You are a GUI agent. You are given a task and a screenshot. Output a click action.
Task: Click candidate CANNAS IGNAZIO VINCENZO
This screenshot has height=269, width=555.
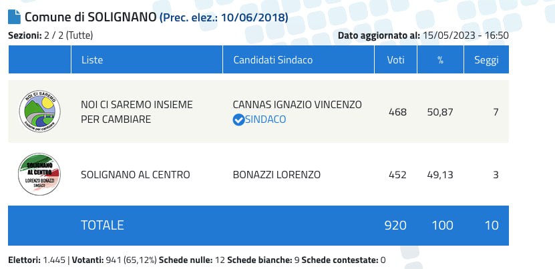point(297,105)
